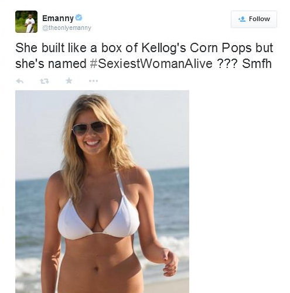The image size is (290, 293).
Task: Retweet Emanny's post with the retweet icon
Action: [x=45, y=81]
